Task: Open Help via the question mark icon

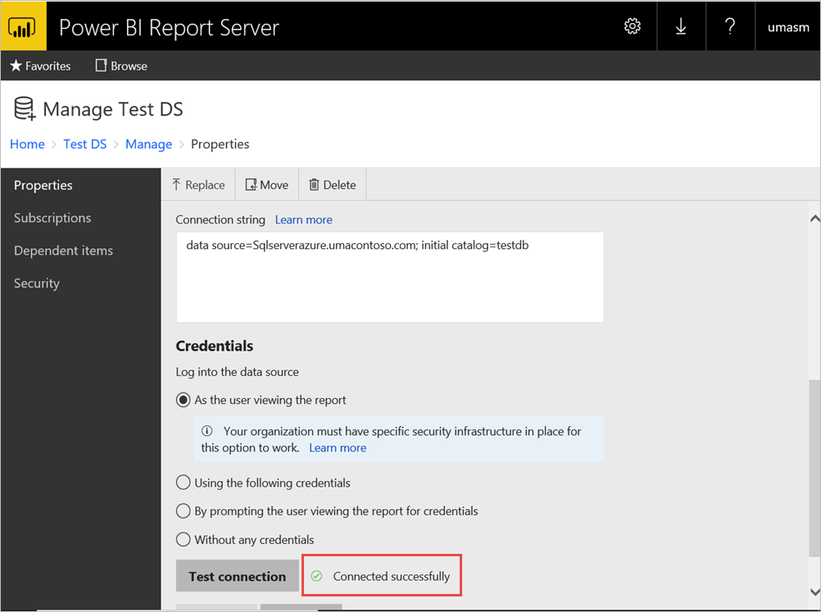Action: click(730, 25)
